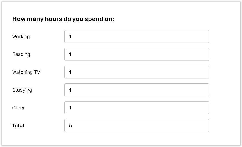Click into the Reading hours input
The width and height of the screenshot is (242, 147).
click(x=136, y=54)
